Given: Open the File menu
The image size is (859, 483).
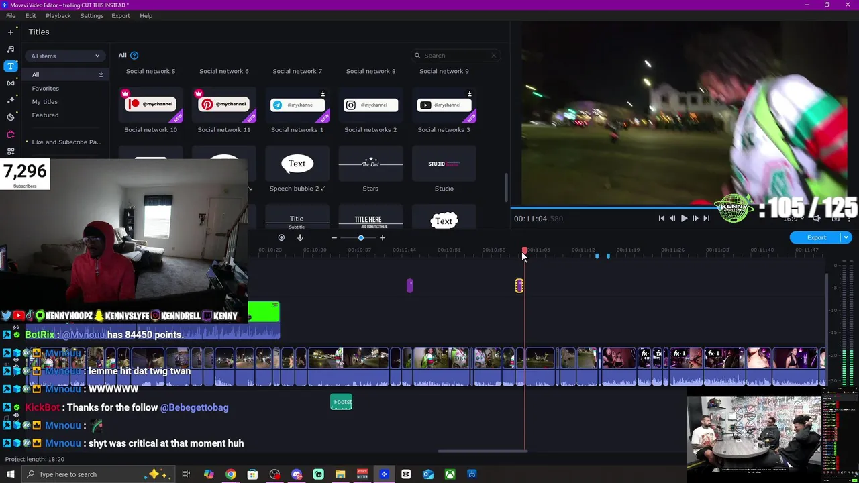Looking at the screenshot, I should coord(11,15).
